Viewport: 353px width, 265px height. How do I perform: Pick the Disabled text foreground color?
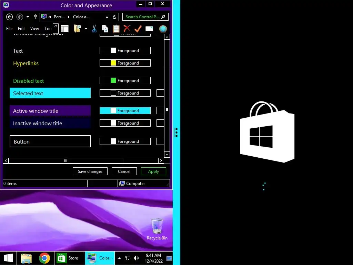coord(125,80)
